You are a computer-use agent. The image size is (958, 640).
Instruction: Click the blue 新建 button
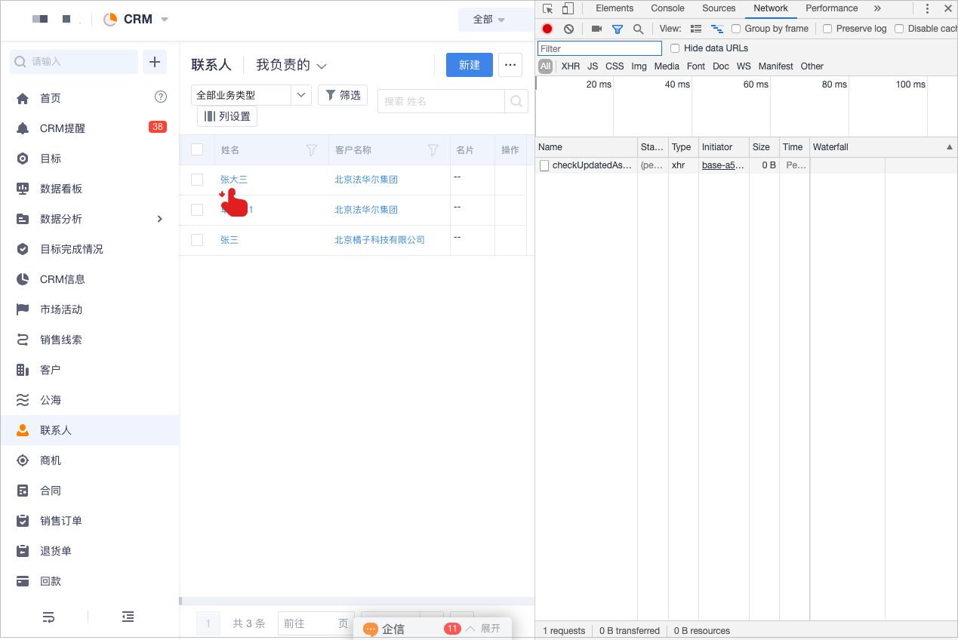click(x=469, y=65)
